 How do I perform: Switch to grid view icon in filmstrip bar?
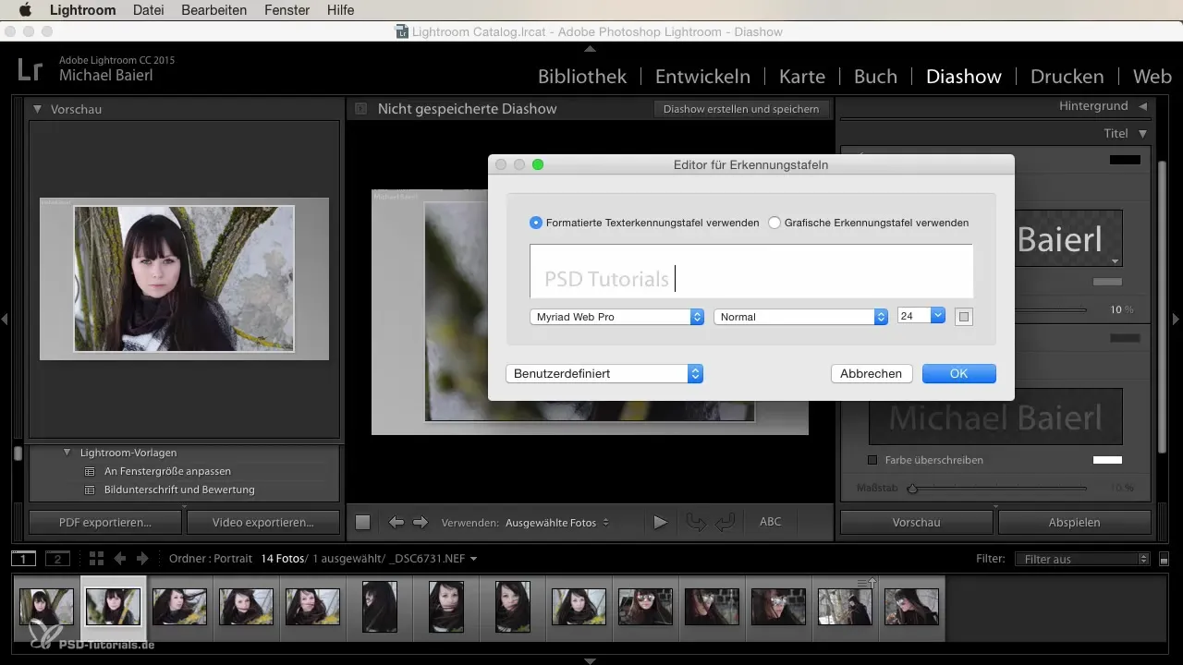(96, 559)
